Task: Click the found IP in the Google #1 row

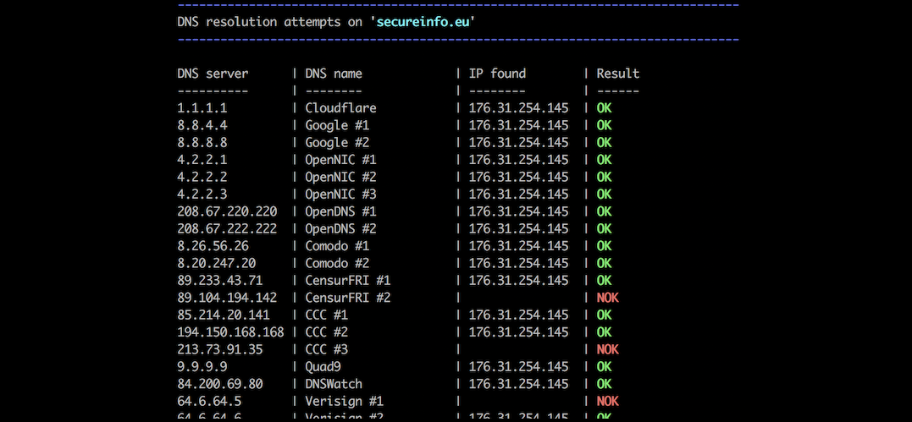Action: pos(519,125)
